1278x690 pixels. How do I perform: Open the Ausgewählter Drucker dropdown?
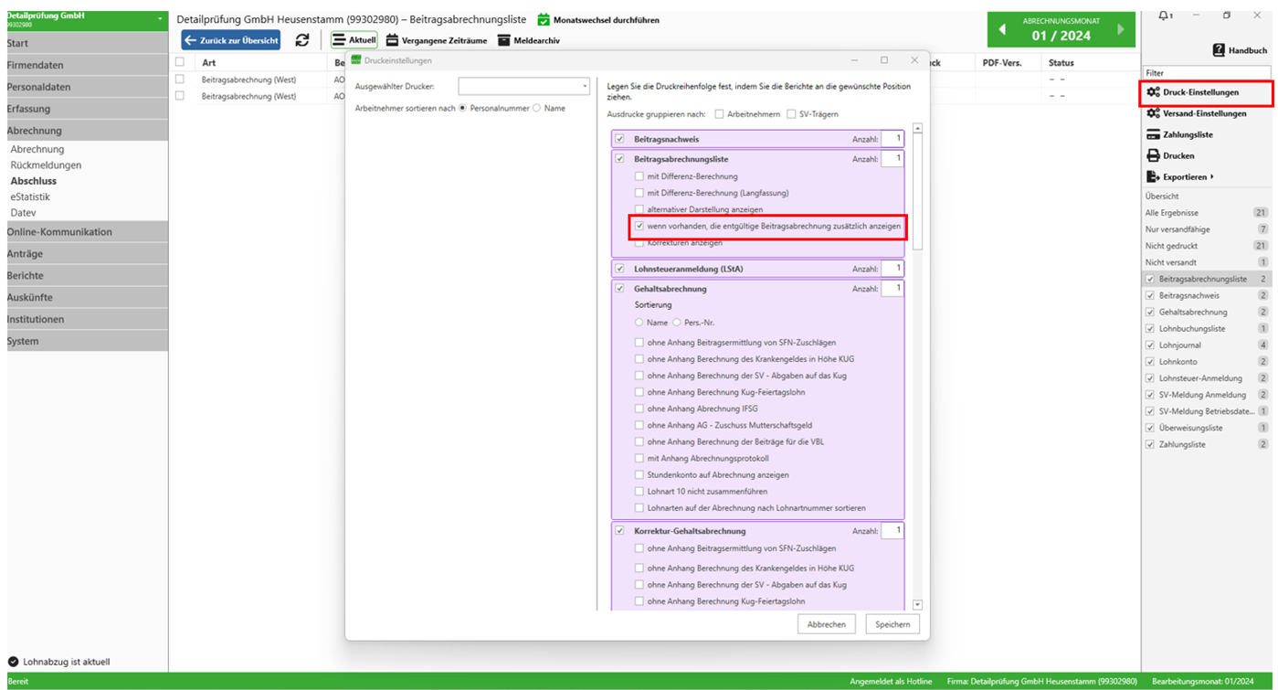click(524, 87)
